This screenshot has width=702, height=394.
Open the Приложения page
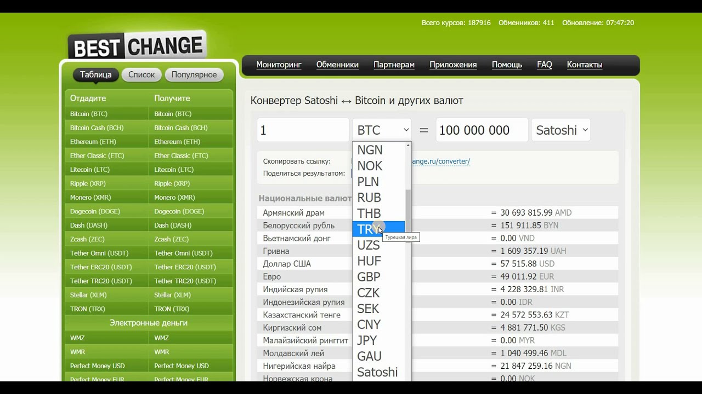pyautogui.click(x=453, y=65)
